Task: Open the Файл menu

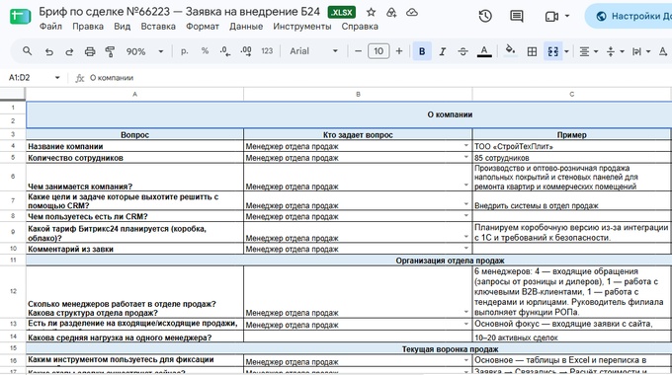Action: [50, 27]
